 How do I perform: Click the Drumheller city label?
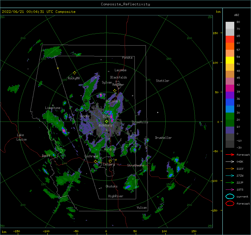click(x=163, y=138)
